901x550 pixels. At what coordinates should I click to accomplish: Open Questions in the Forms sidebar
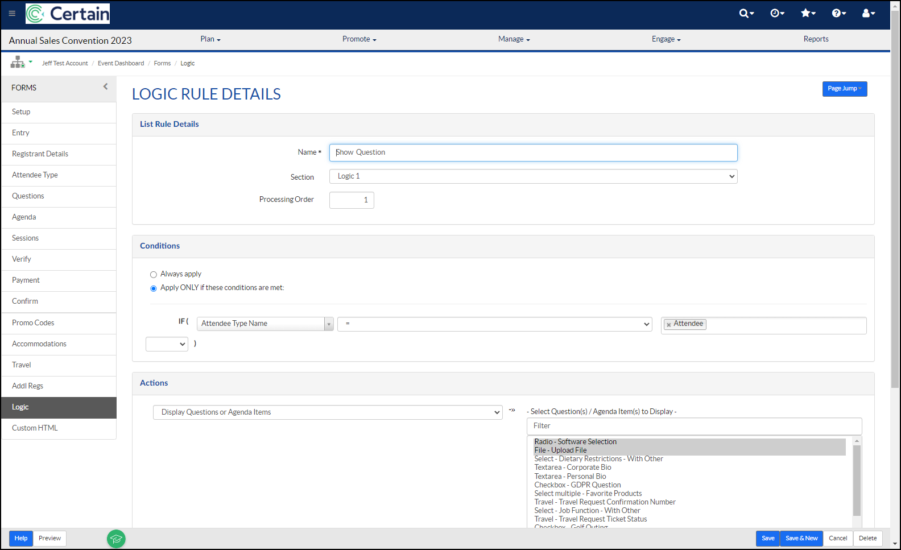[x=59, y=196]
